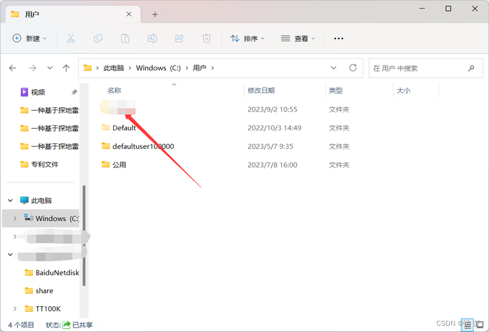This screenshot has height=332, width=489.
Task: Click the Rename icon in the toolbar
Action: (152, 38)
